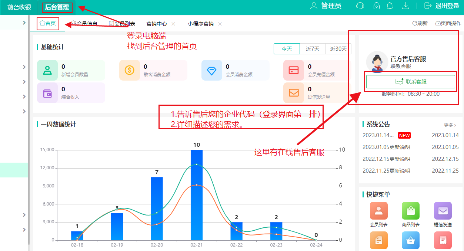The width and height of the screenshot is (464, 251).
Task: Expand 更多 in 系统公告 panel
Action: point(450,125)
